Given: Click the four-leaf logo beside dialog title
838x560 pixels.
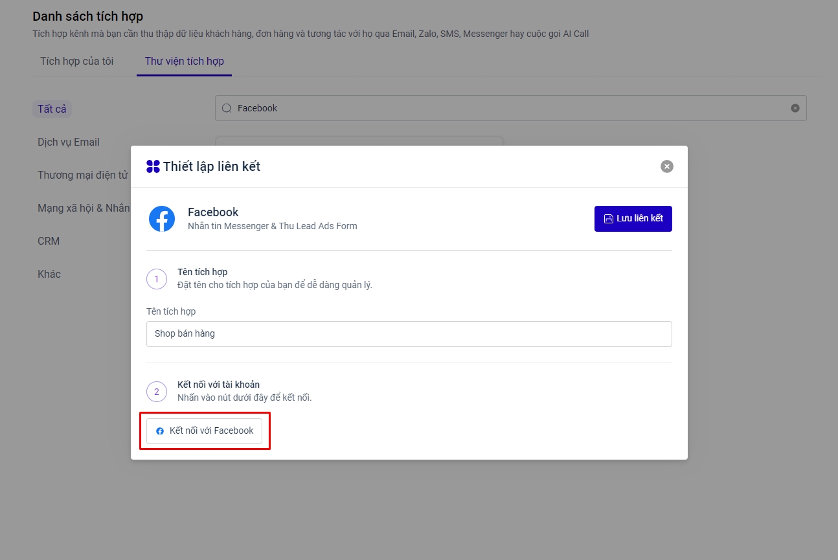Looking at the screenshot, I should [153, 166].
